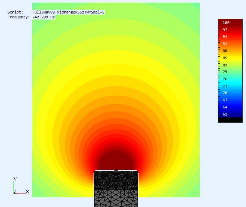Click the script name Full3WayV8_MidrangeRS52TwrSmpl-5
The width and height of the screenshot is (246, 207).
pos(68,12)
